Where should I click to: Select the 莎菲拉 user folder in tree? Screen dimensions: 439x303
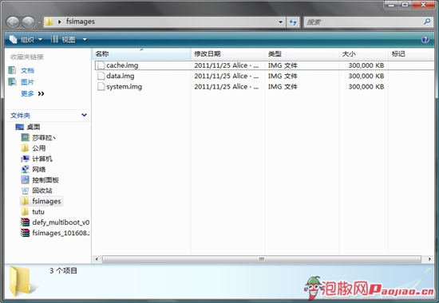(44, 138)
